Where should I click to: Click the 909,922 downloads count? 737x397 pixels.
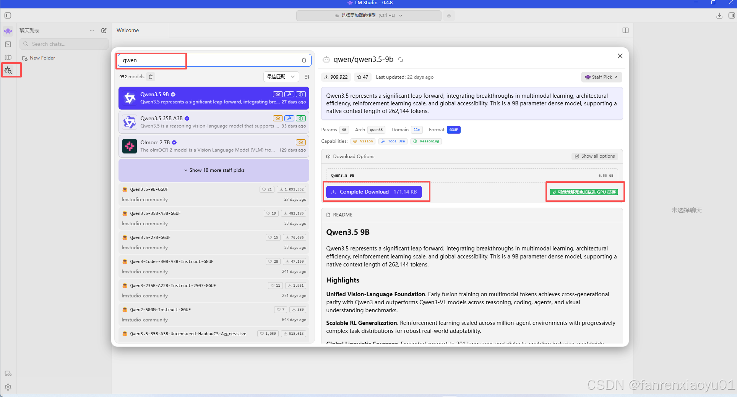pyautogui.click(x=336, y=77)
